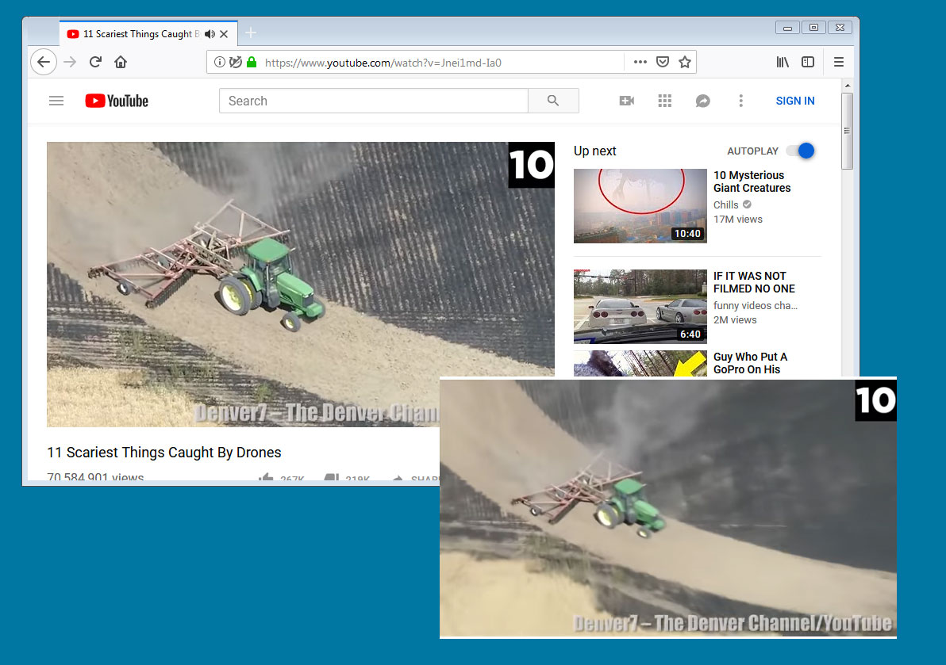
Task: Visit the Chills channel
Action: pos(726,204)
